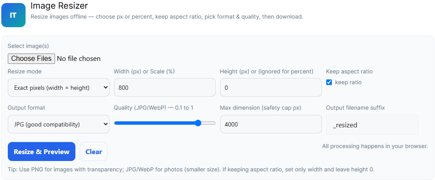Focus the Width field showing 800
The image size is (435, 180).
[165, 88]
